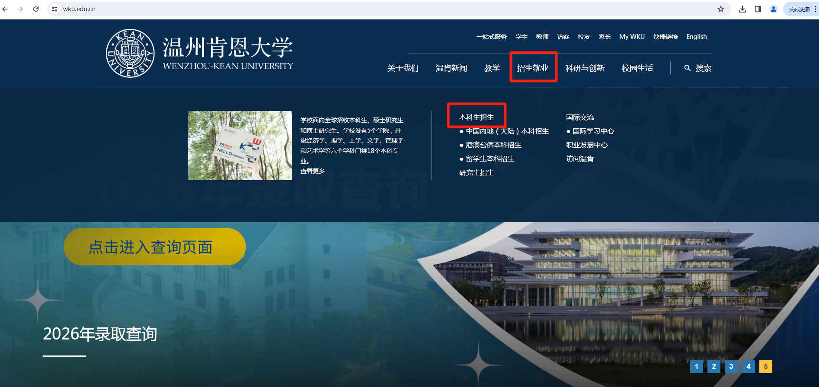This screenshot has width=819, height=387.
Task: Select 本科生招生 submenu item
Action: pyautogui.click(x=477, y=117)
